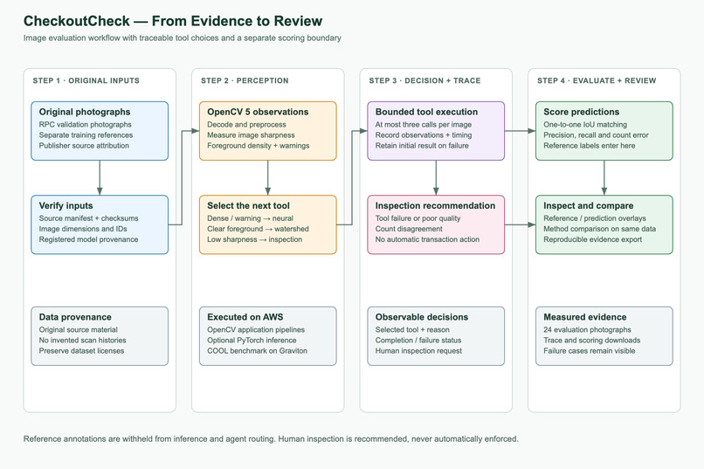This screenshot has height=469, width=704.
Task: Click 'Failure cases remain visible' line
Action: pyautogui.click(x=589, y=350)
